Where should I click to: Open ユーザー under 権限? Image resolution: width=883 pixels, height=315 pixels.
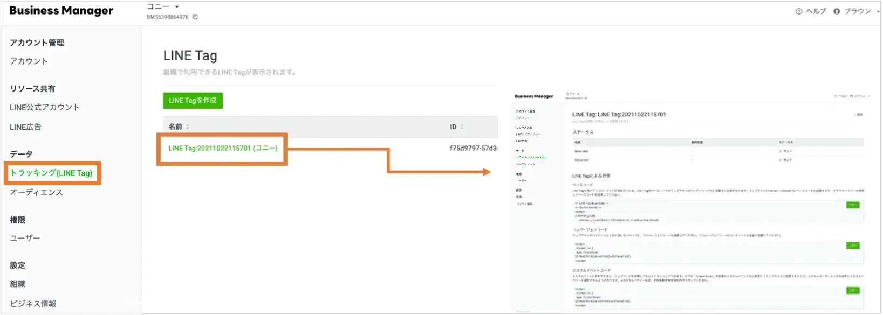(x=25, y=238)
